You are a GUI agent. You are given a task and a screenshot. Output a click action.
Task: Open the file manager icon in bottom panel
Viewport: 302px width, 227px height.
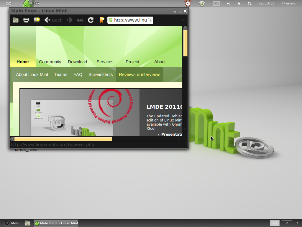(27, 223)
